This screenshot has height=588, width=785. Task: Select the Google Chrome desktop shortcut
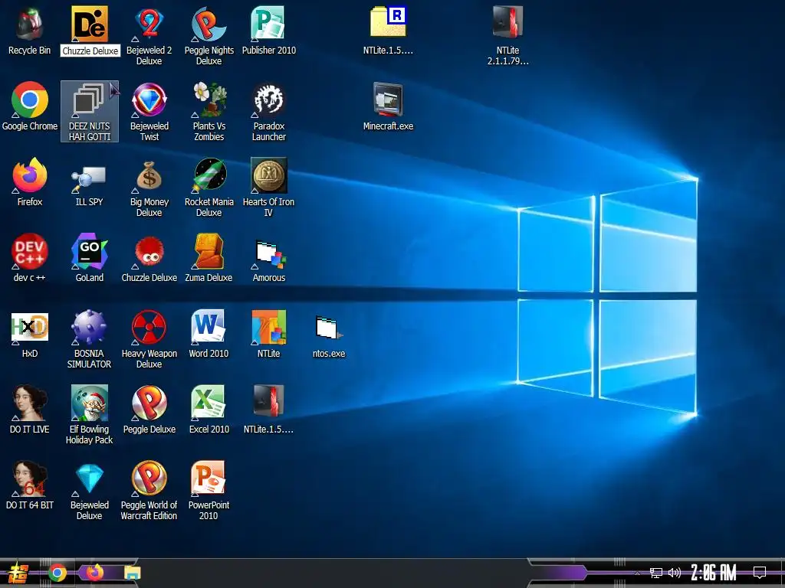click(x=30, y=106)
